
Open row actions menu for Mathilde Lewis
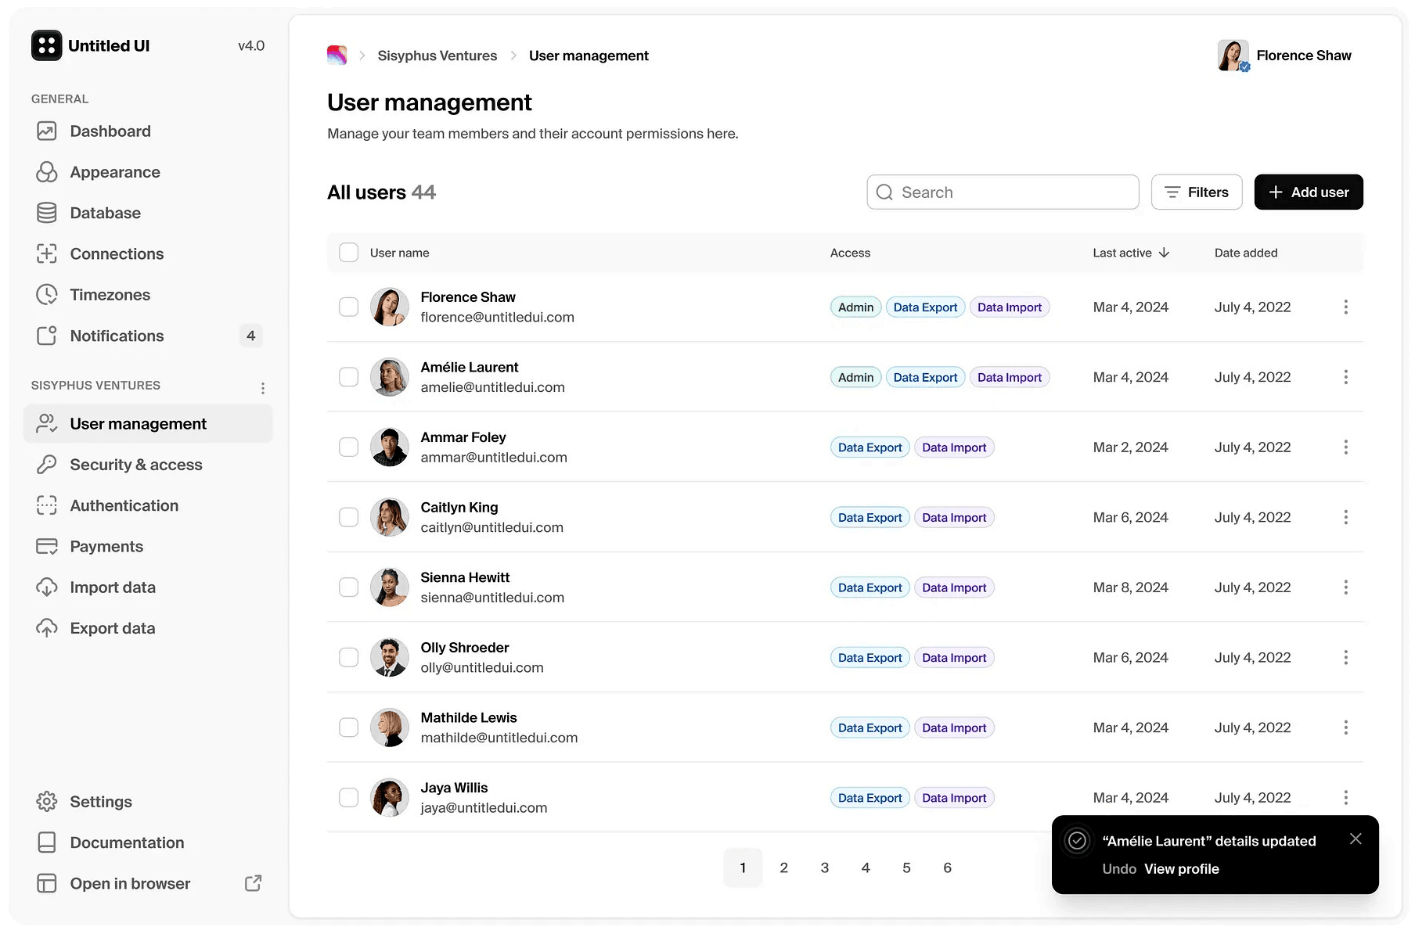1345,727
